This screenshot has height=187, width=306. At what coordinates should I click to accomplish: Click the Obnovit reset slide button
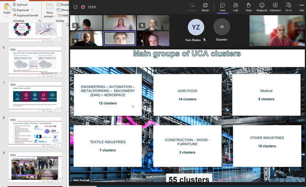point(63,10)
